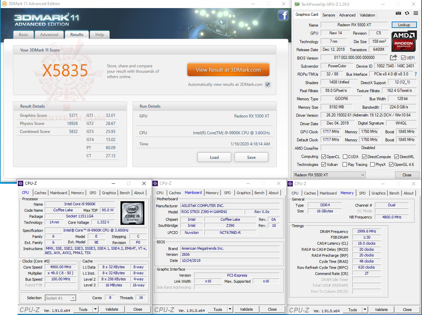The height and width of the screenshot is (315, 422).
Task: Click the Load button in Run Details
Action: point(214,157)
